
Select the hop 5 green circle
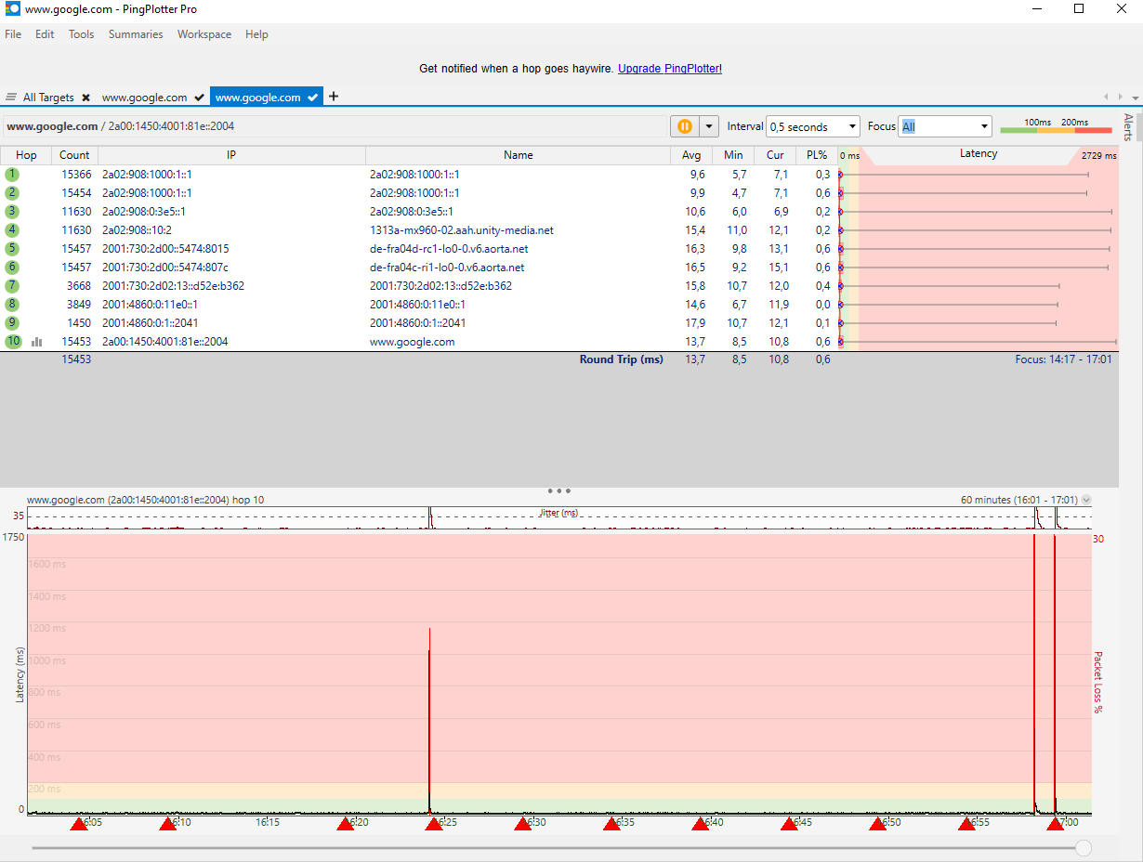11,249
